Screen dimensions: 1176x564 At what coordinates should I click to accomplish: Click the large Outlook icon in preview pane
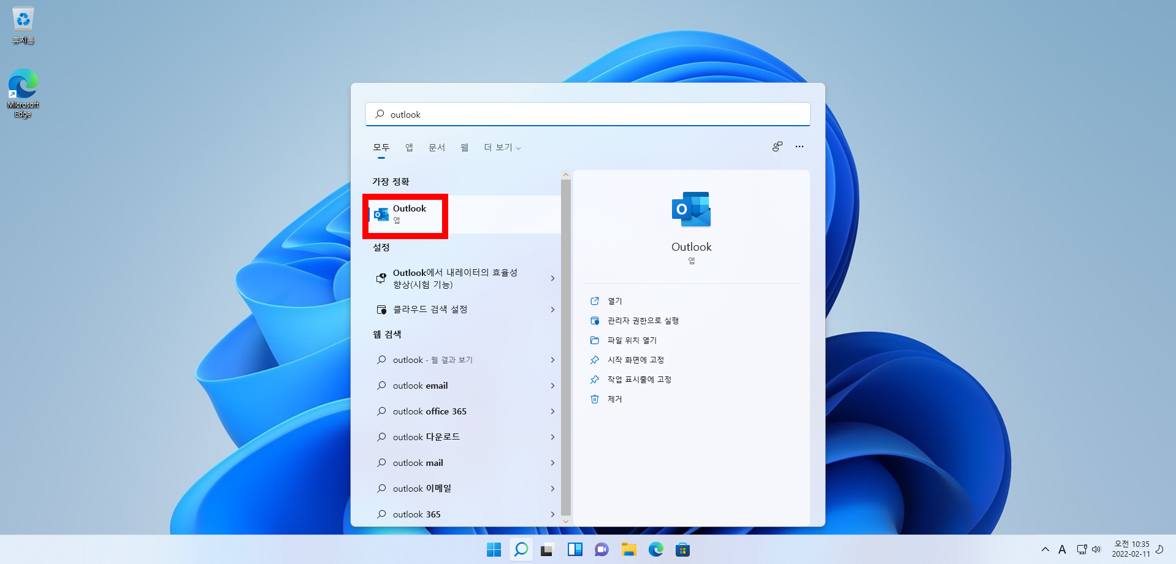tap(691, 209)
